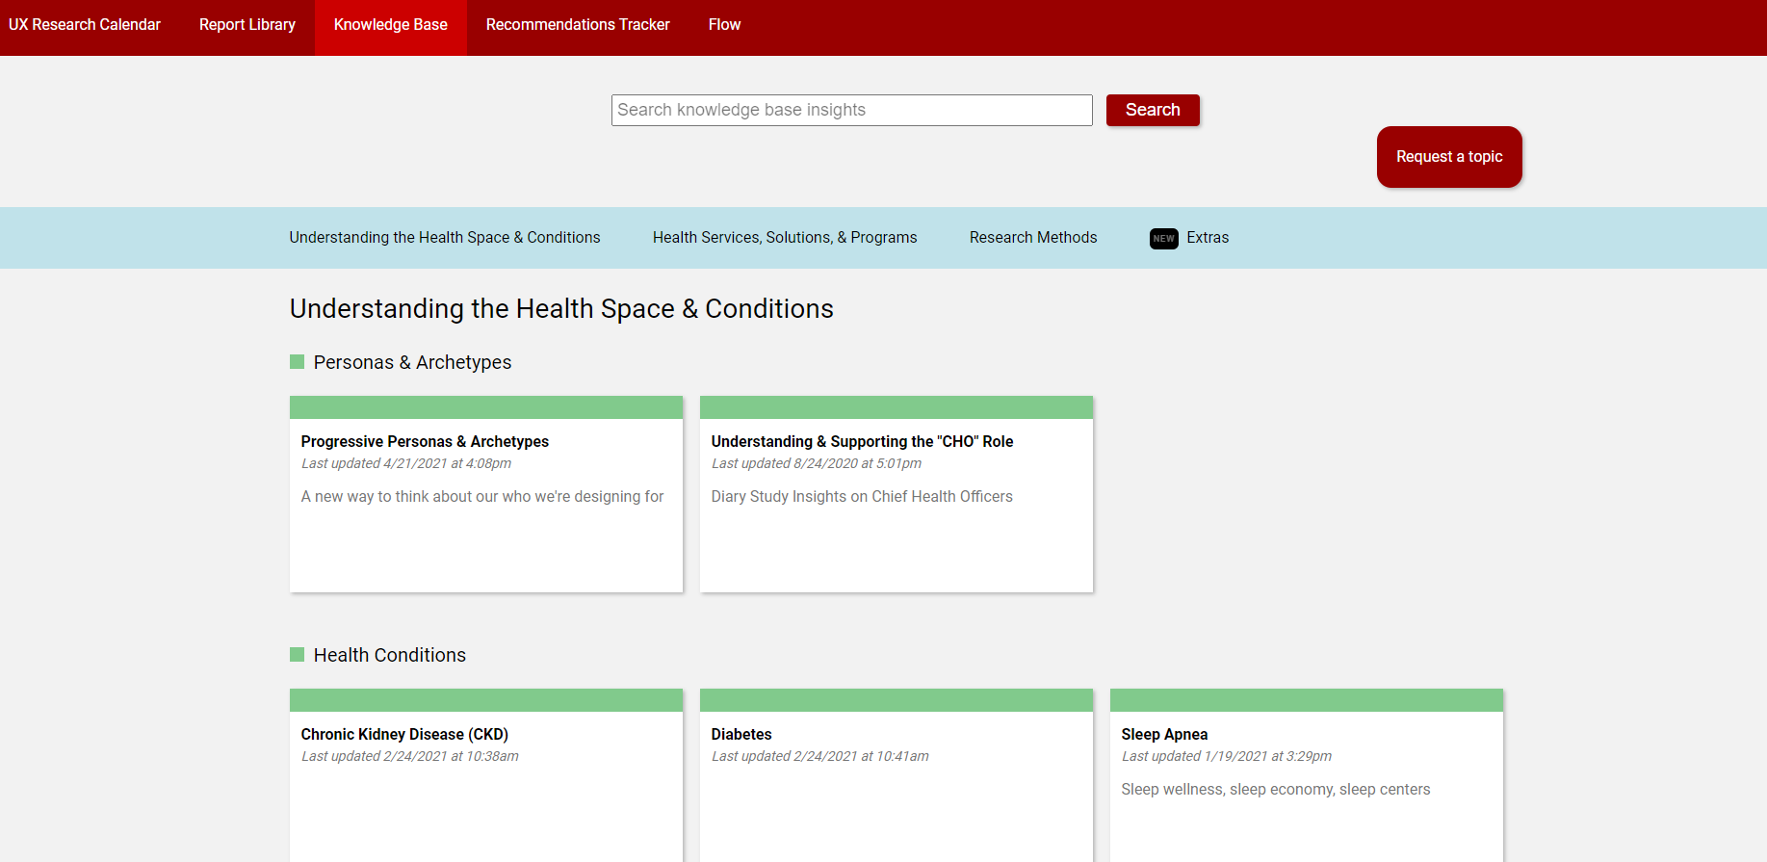Go to the Research Methods section
The width and height of the screenshot is (1767, 862).
(x=1033, y=238)
